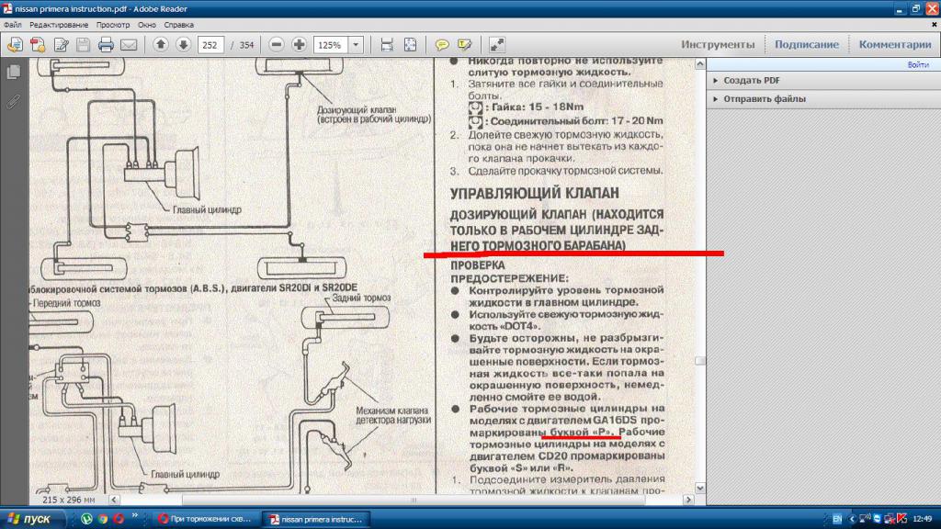Open the Комментарии pane

click(x=895, y=44)
